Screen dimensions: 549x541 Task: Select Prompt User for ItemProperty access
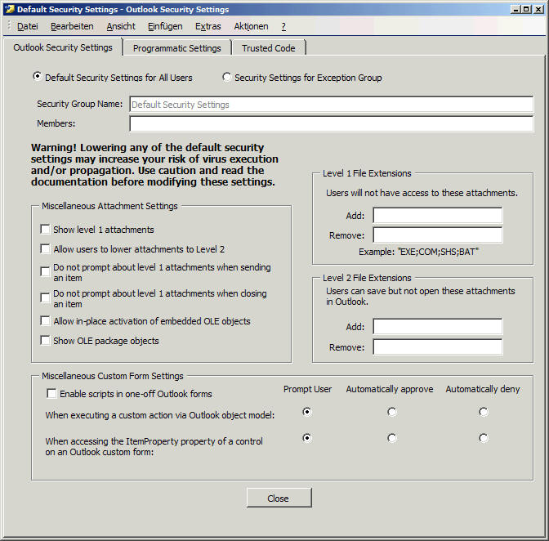tap(307, 438)
